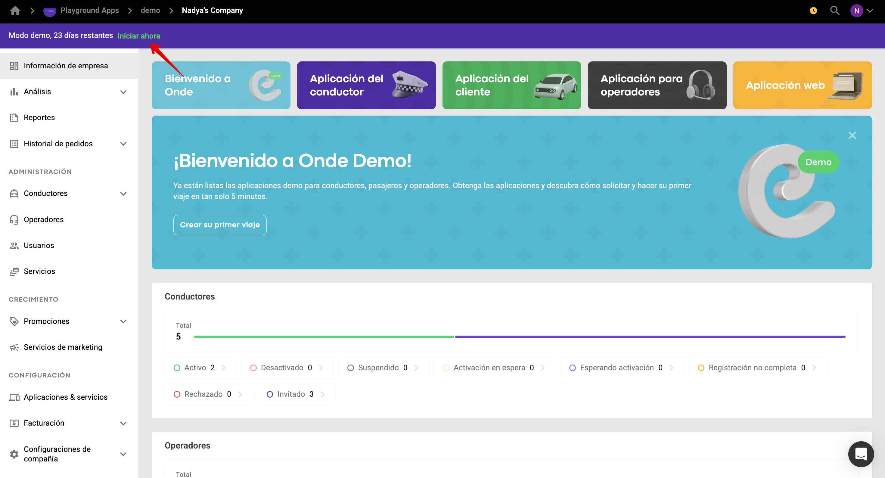Image resolution: width=885 pixels, height=478 pixels.
Task: Expand the Conductores sidebar menu
Action: pyautogui.click(x=123, y=194)
